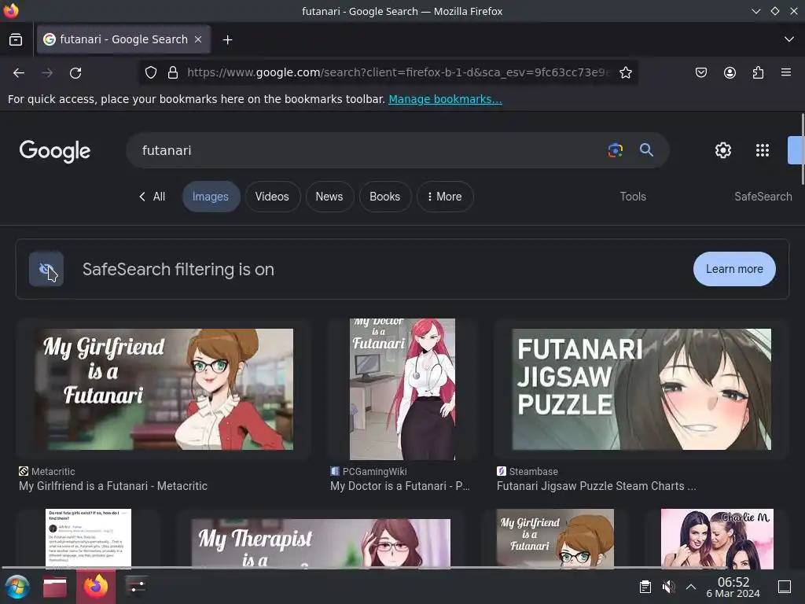Open the Metacritic result title link
The image size is (805, 604).
113,486
